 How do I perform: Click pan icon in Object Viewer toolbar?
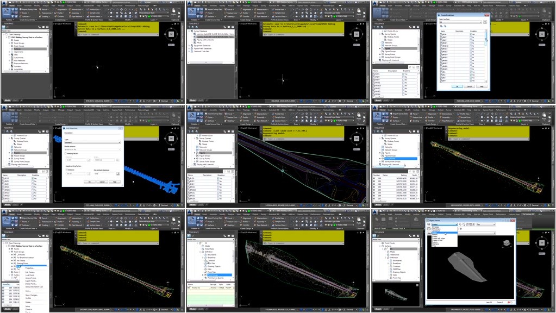pyautogui.click(x=461, y=224)
